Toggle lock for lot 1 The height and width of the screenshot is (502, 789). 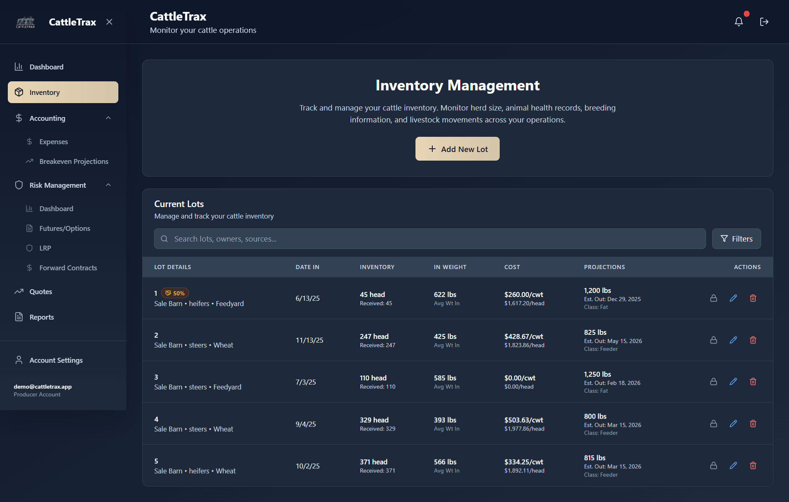click(x=713, y=298)
